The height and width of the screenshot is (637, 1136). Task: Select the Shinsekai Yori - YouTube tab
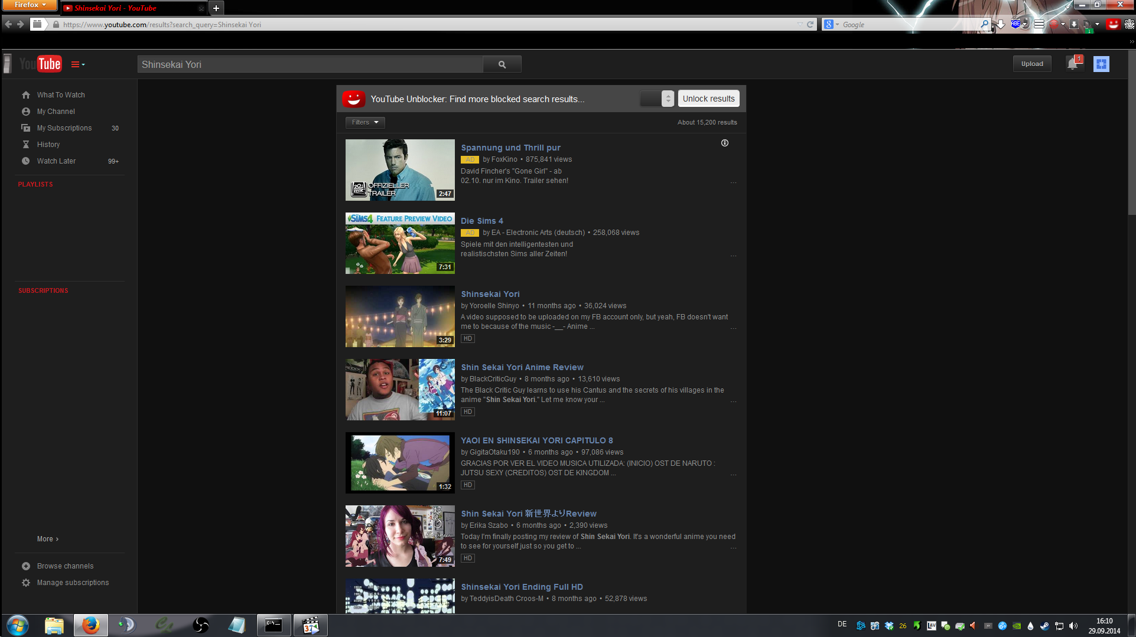[x=134, y=8]
